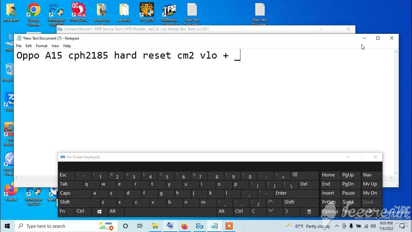Click Pause key on On-Screen Keyboard
The height and width of the screenshot is (232, 412).
(350, 193)
